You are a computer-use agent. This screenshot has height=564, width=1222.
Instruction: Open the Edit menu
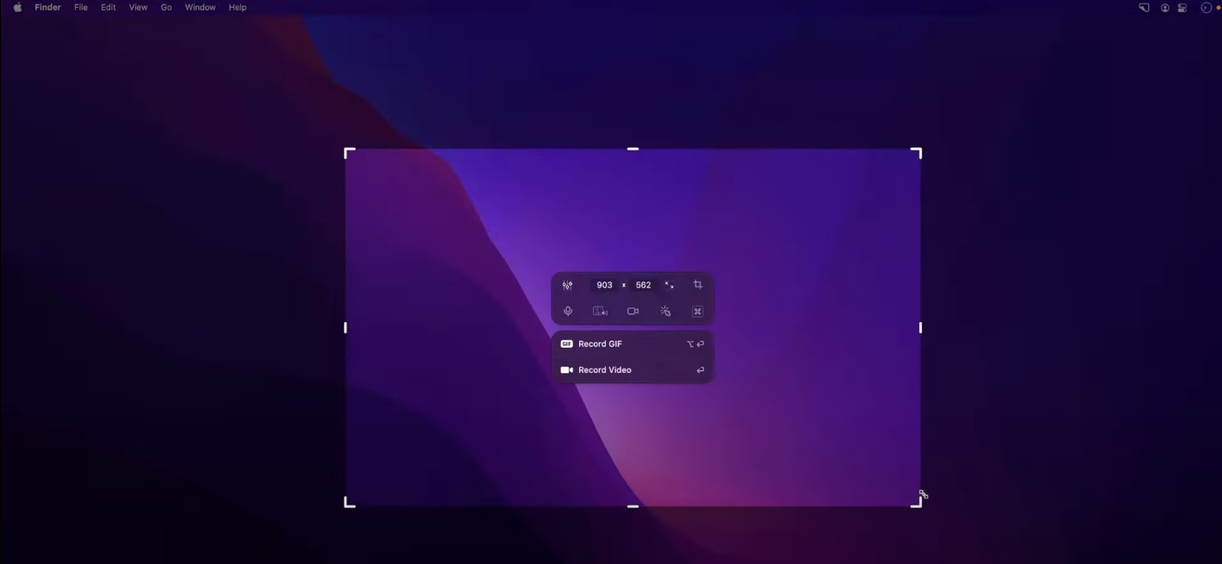coord(109,8)
